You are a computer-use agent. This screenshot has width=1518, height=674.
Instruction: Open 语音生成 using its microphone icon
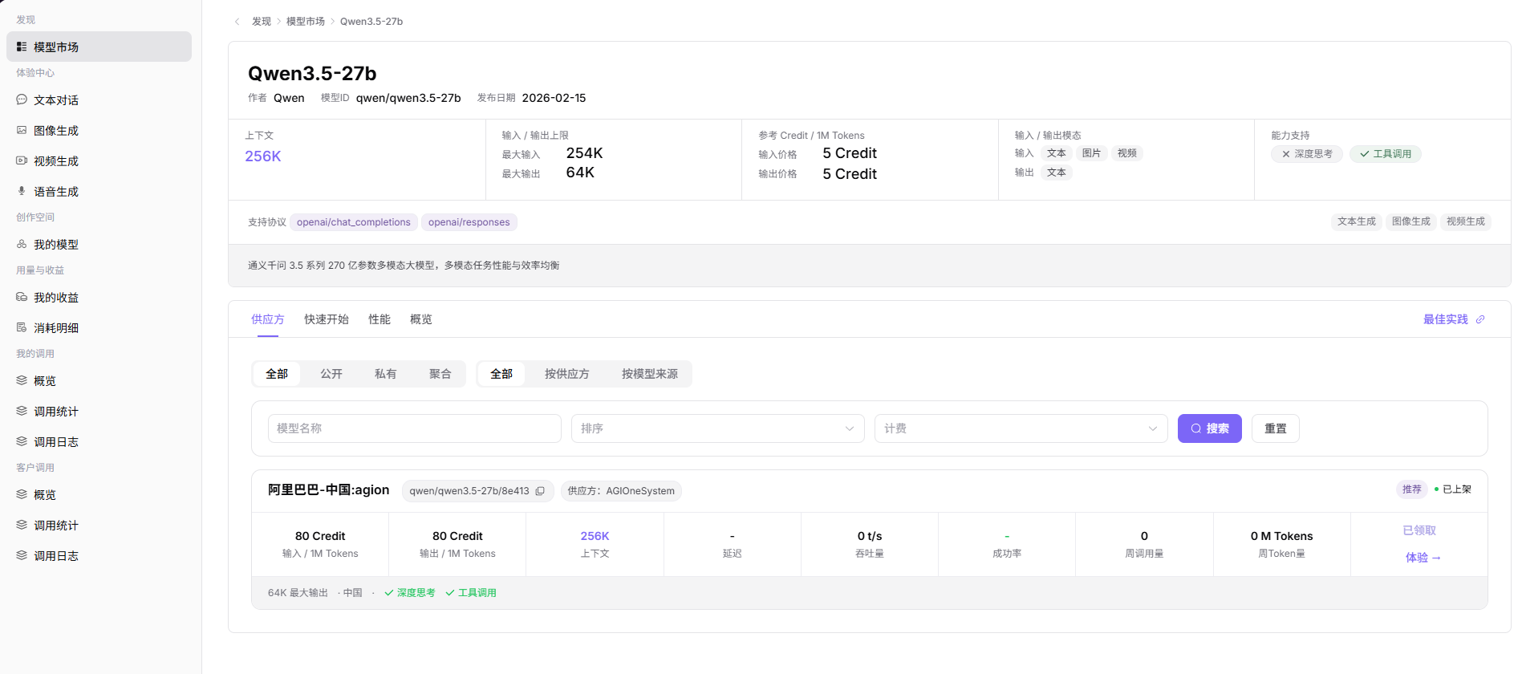click(x=22, y=191)
